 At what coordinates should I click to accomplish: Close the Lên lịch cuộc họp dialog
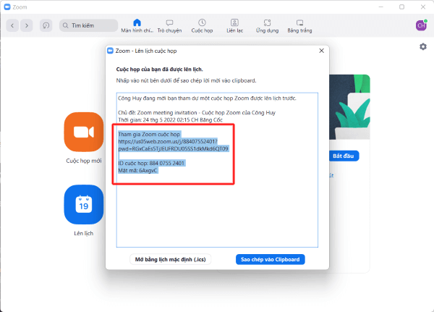[318, 51]
